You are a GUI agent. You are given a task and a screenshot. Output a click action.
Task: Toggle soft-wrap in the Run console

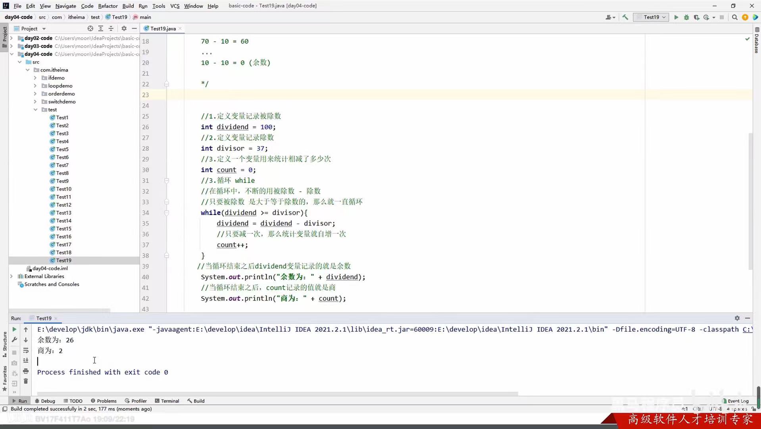[25, 351]
